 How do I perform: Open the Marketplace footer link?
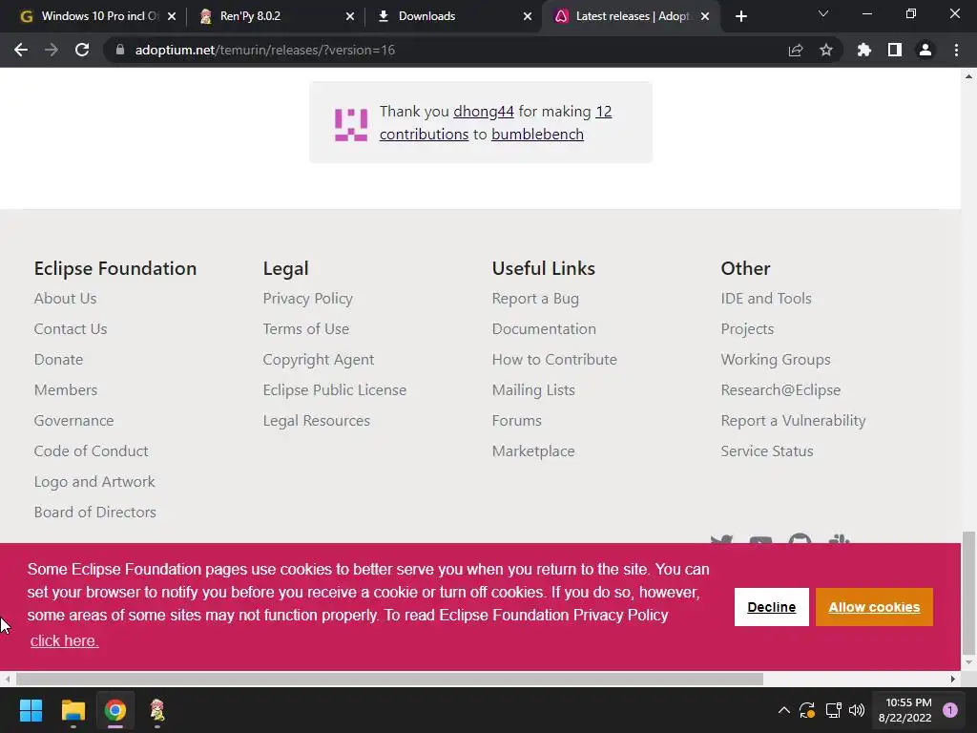click(x=533, y=451)
